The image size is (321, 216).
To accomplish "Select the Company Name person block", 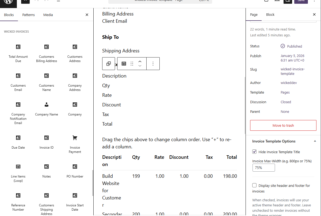I will pos(46,109).
